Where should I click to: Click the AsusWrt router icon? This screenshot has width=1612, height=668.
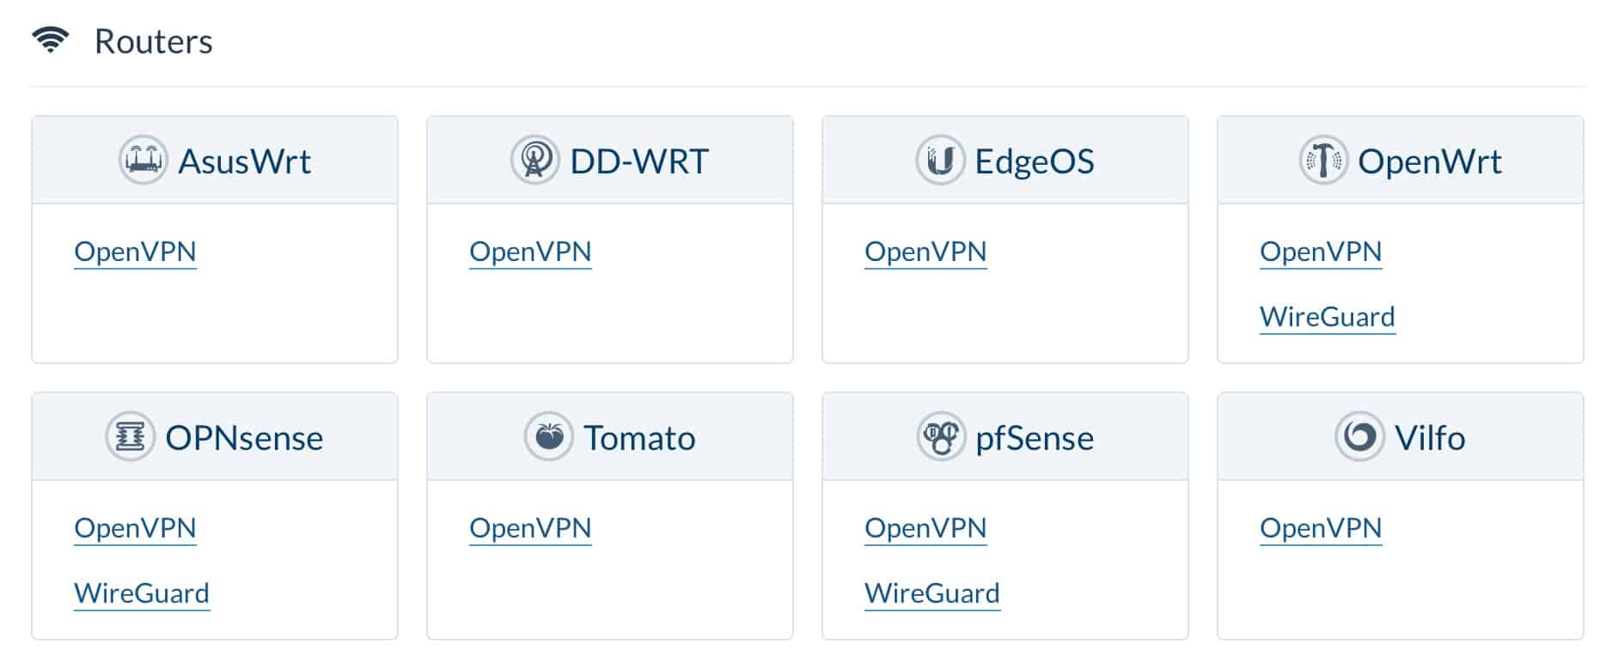click(143, 160)
